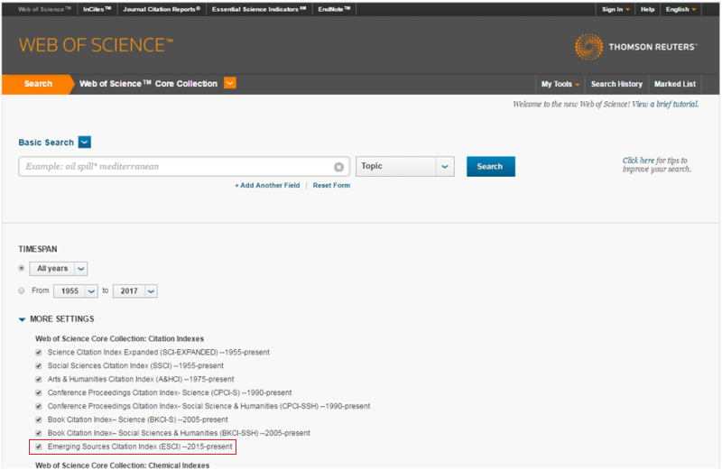Screen dimensions: 722x470
Task: Open the Sign In menu
Action: point(616,9)
